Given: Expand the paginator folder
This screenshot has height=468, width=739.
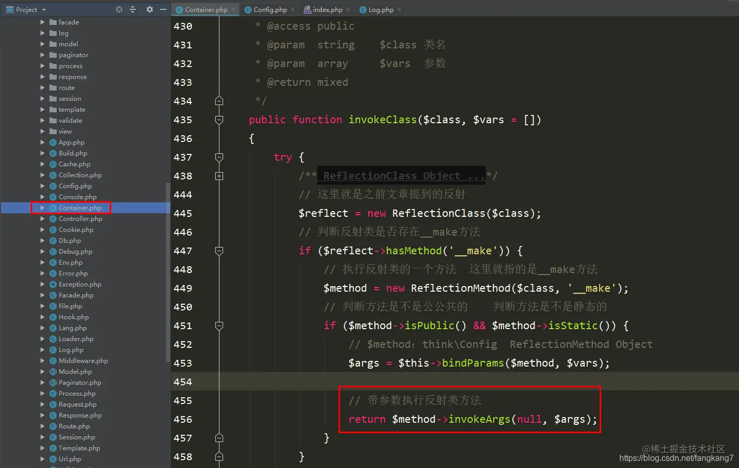Looking at the screenshot, I should pos(43,55).
